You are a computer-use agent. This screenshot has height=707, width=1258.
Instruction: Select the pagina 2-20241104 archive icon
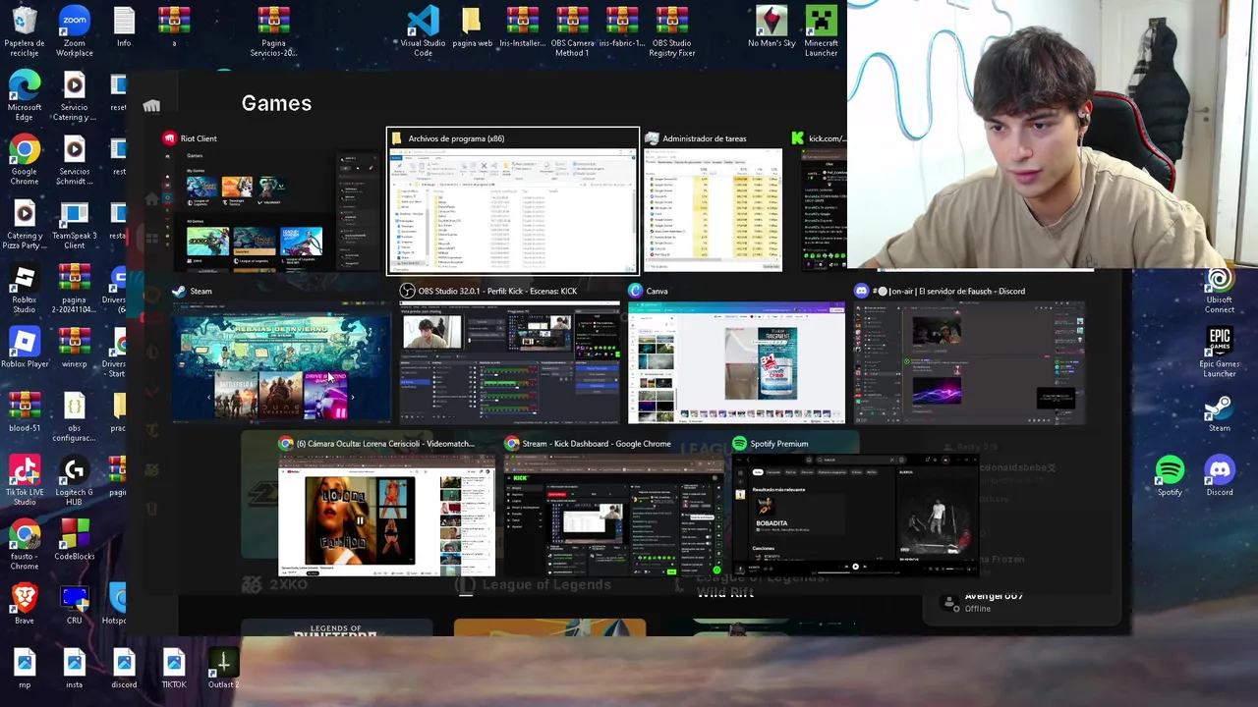coord(74,289)
